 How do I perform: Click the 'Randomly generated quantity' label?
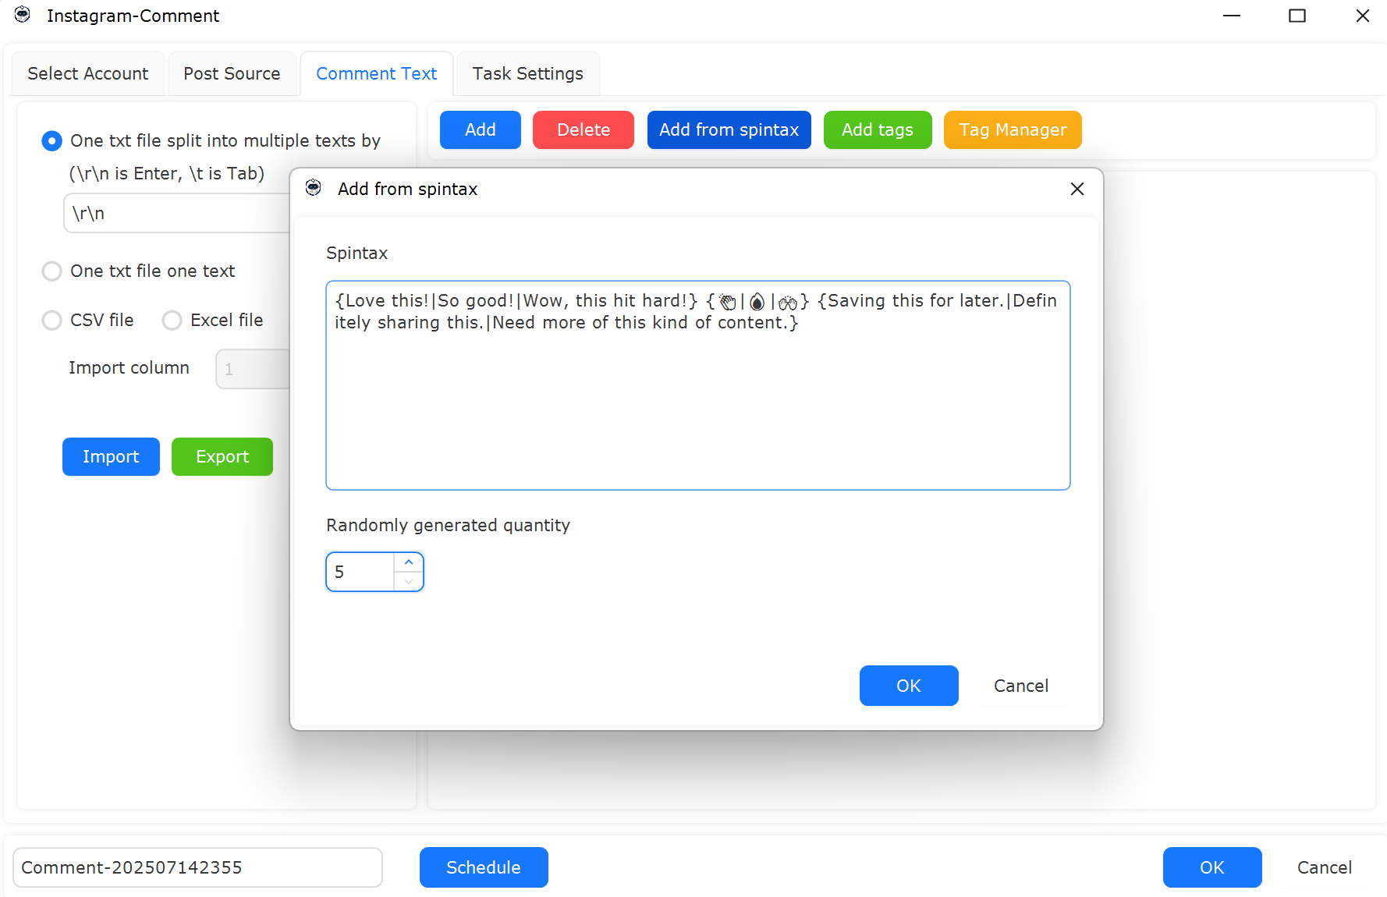(x=448, y=525)
